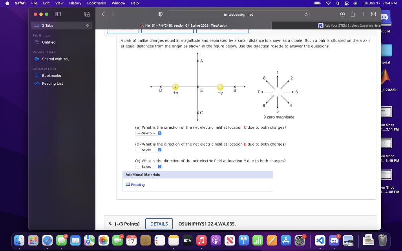Click the new tab plus icon

tap(363, 14)
